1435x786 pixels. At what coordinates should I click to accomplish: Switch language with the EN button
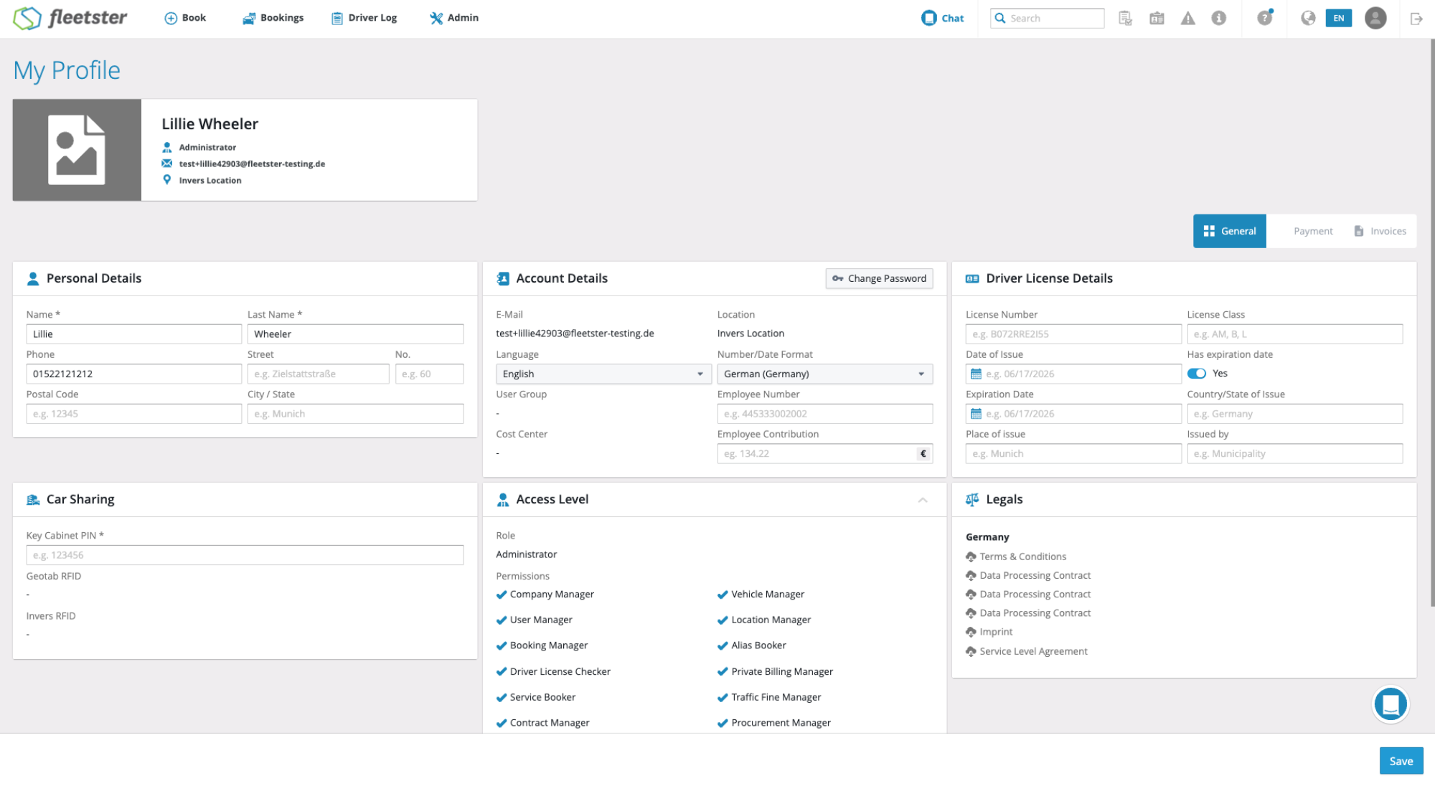[x=1339, y=18]
